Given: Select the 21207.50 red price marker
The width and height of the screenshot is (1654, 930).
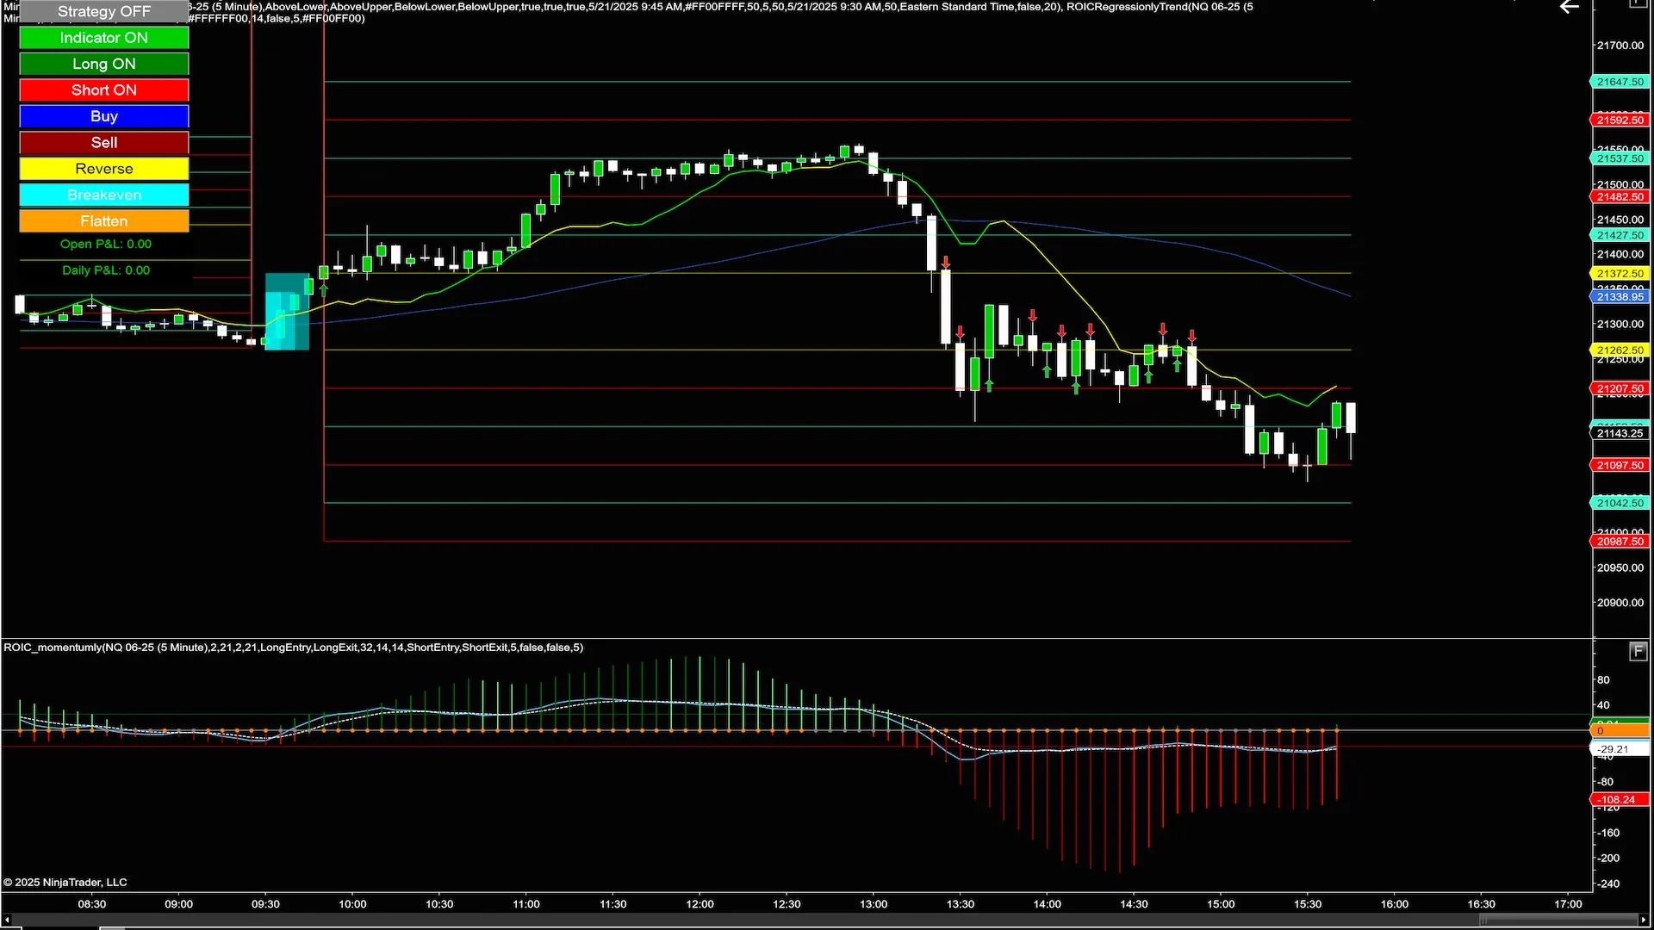Looking at the screenshot, I should pos(1620,389).
